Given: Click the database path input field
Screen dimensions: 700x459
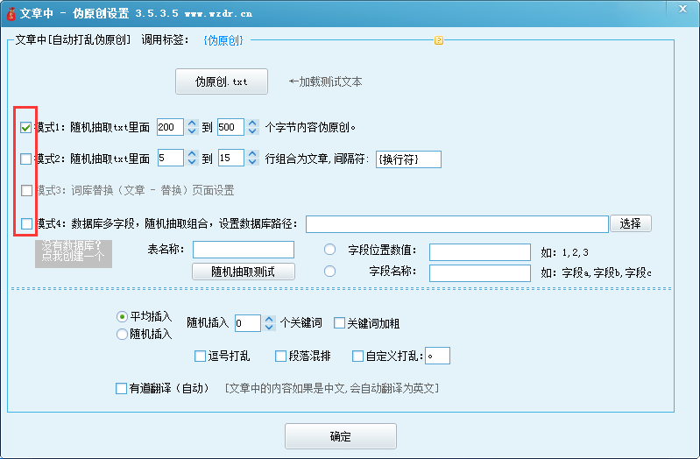Looking at the screenshot, I should click(x=457, y=224).
